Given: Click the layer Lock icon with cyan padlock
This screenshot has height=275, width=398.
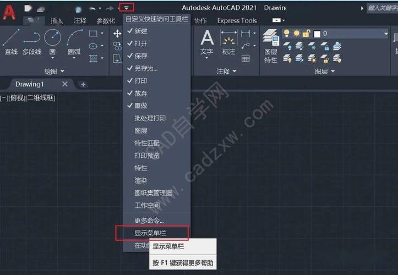Looking at the screenshot, I should coord(325,46).
